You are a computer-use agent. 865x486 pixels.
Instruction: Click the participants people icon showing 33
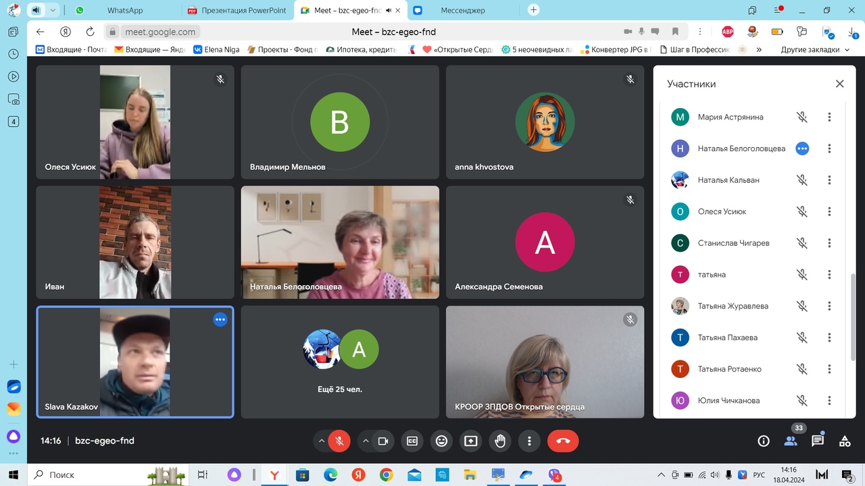pyautogui.click(x=791, y=441)
